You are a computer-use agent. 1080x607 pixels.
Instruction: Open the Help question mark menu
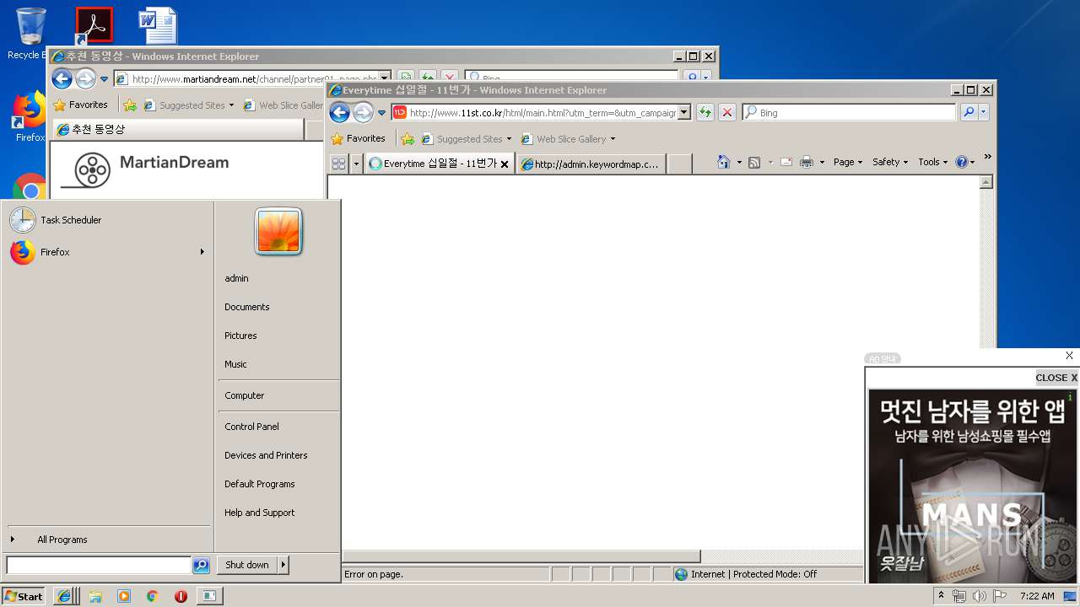click(x=964, y=162)
